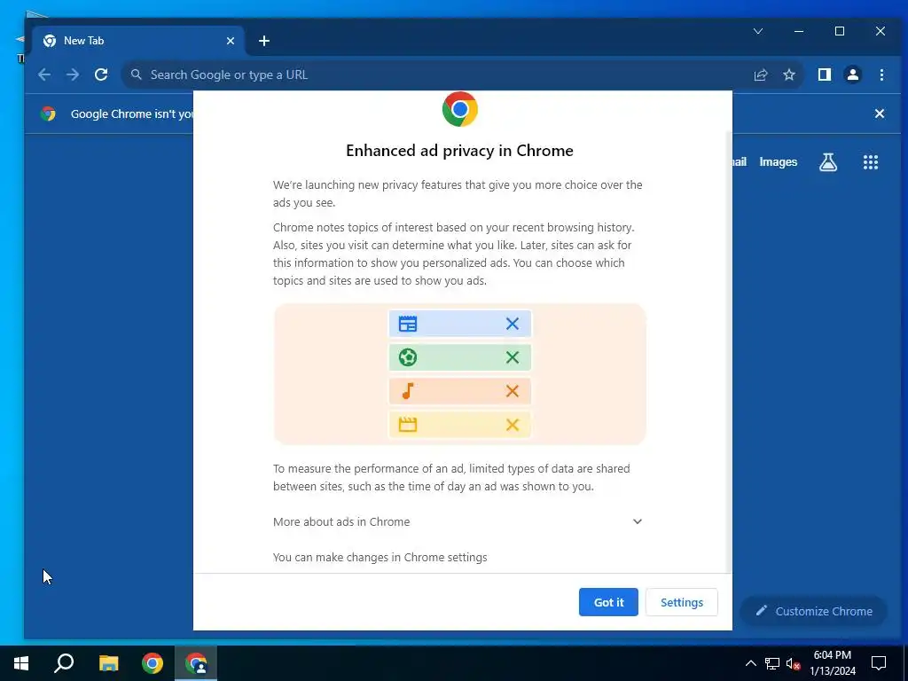Toggle the side panel icon
Viewport: 908px width, 681px height.
[825, 74]
